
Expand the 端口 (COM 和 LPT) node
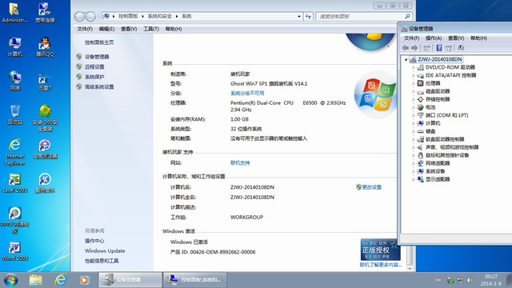[413, 115]
